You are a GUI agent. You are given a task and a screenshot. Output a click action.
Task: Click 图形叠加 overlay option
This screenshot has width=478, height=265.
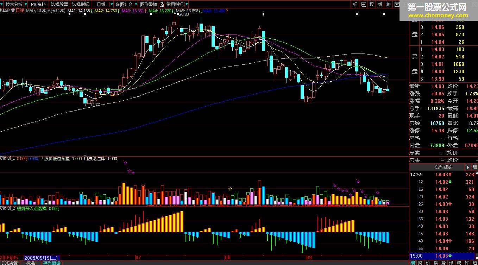click(149, 5)
